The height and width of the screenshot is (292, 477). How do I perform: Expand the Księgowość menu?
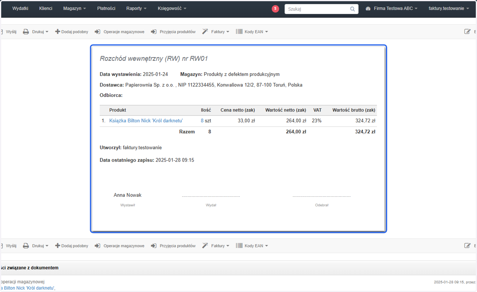click(x=172, y=8)
